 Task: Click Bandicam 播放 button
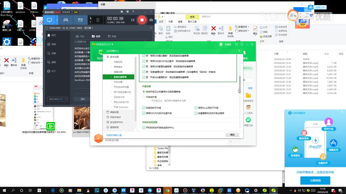click(x=83, y=99)
